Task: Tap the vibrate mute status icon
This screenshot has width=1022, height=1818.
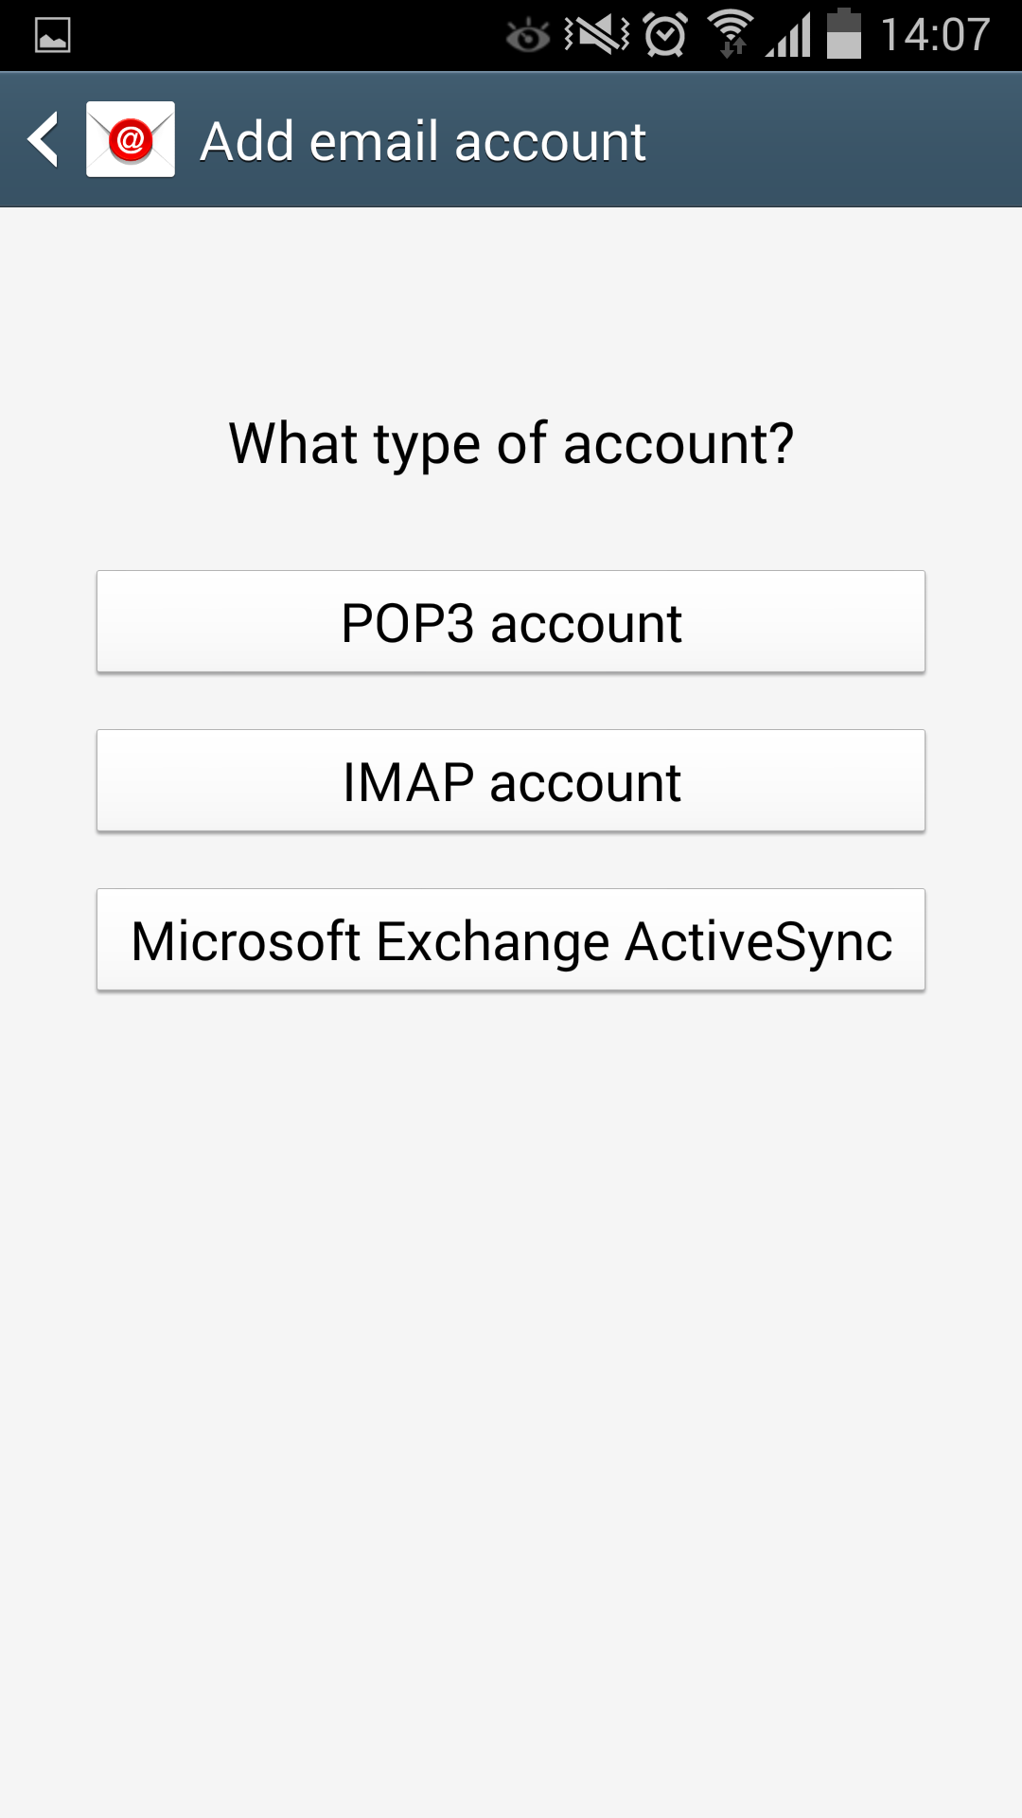Action: (596, 35)
